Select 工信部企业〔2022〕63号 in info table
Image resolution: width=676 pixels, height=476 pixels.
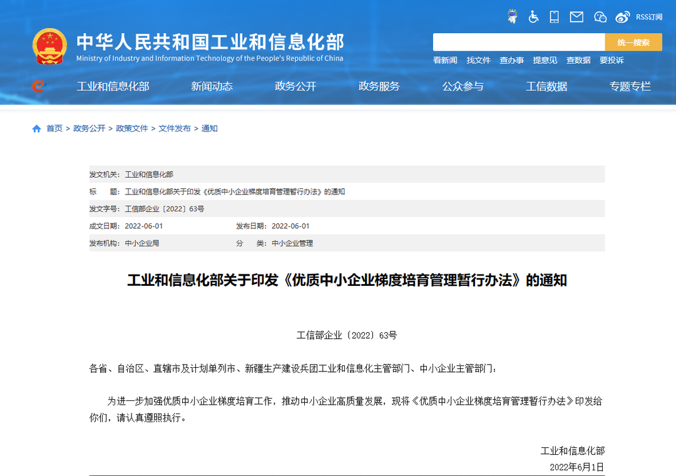164,209
